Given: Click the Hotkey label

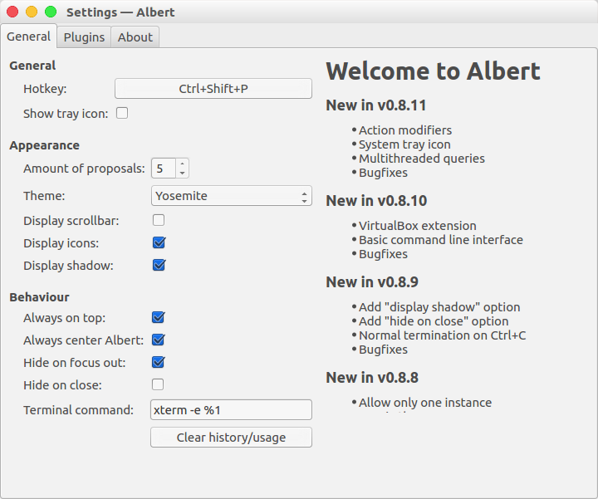Looking at the screenshot, I should pyautogui.click(x=45, y=89).
